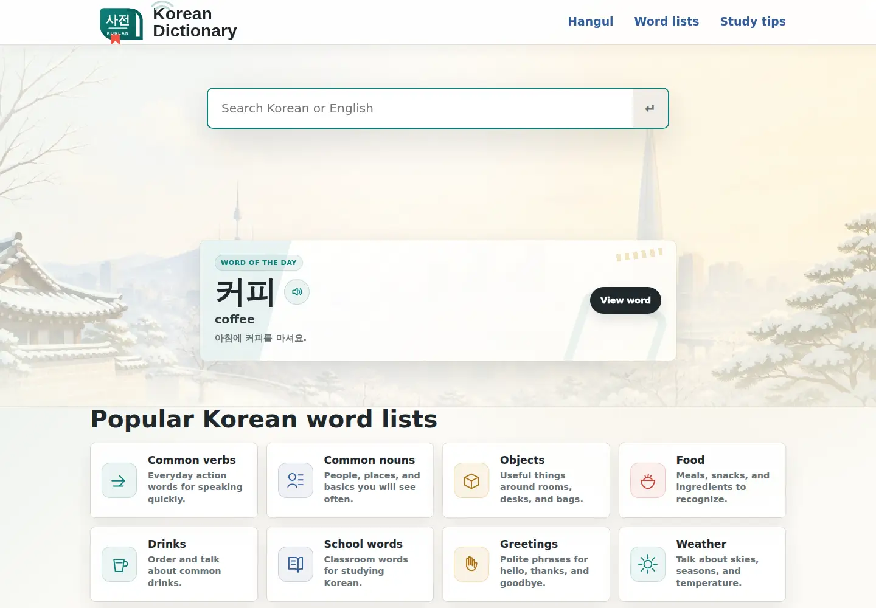Click description "People, places, and basics you will see often."
Screen dimensions: 876x608
tap(372, 487)
